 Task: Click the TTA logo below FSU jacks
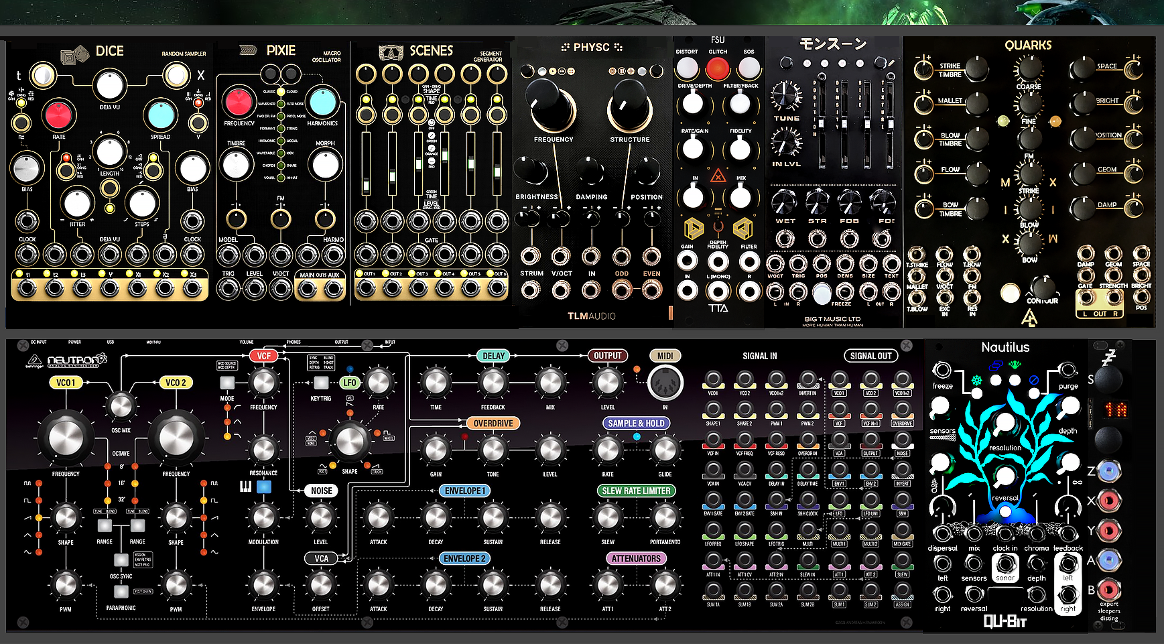[x=718, y=308]
